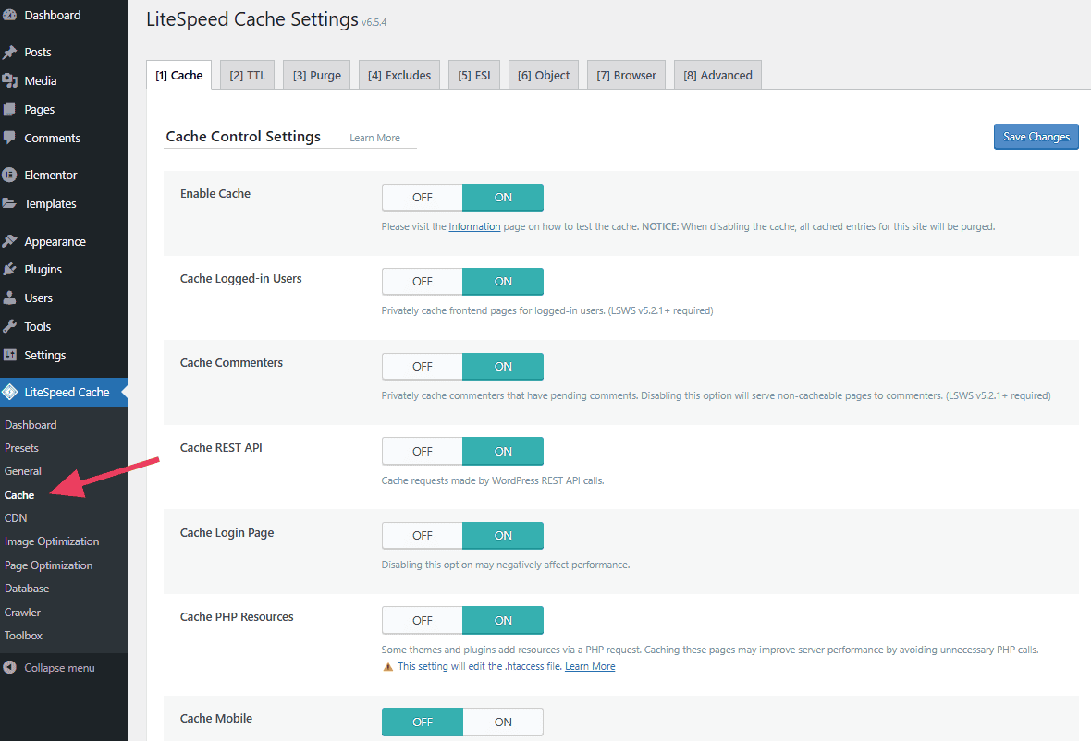1091x741 pixels.
Task: Switch to the [2] TTL tab
Action: click(247, 74)
